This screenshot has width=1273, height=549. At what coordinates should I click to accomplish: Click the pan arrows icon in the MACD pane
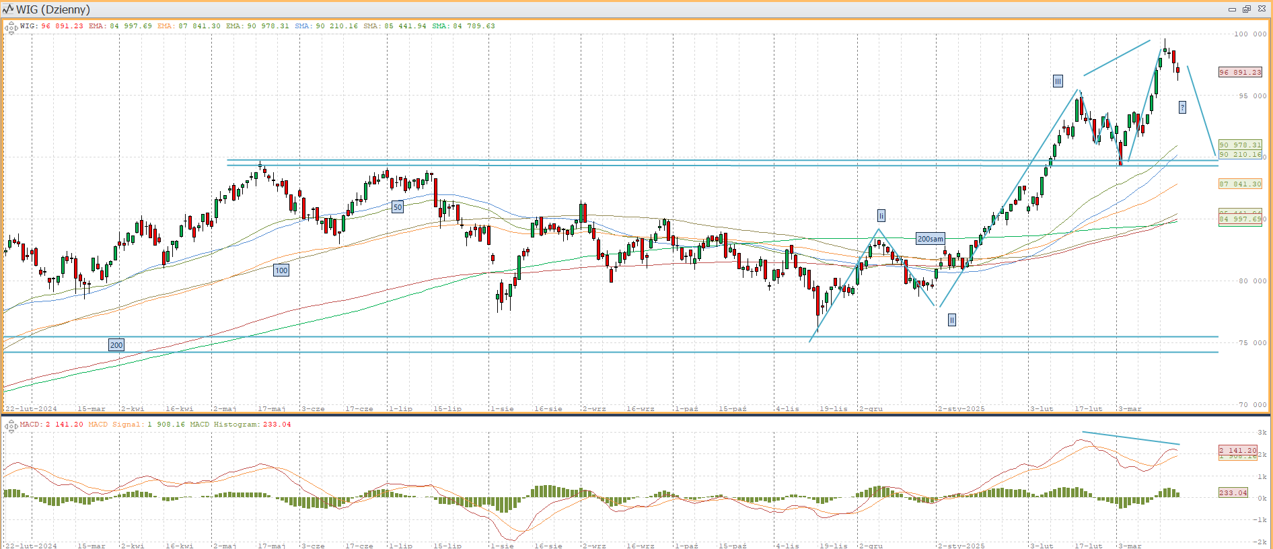[x=11, y=426]
